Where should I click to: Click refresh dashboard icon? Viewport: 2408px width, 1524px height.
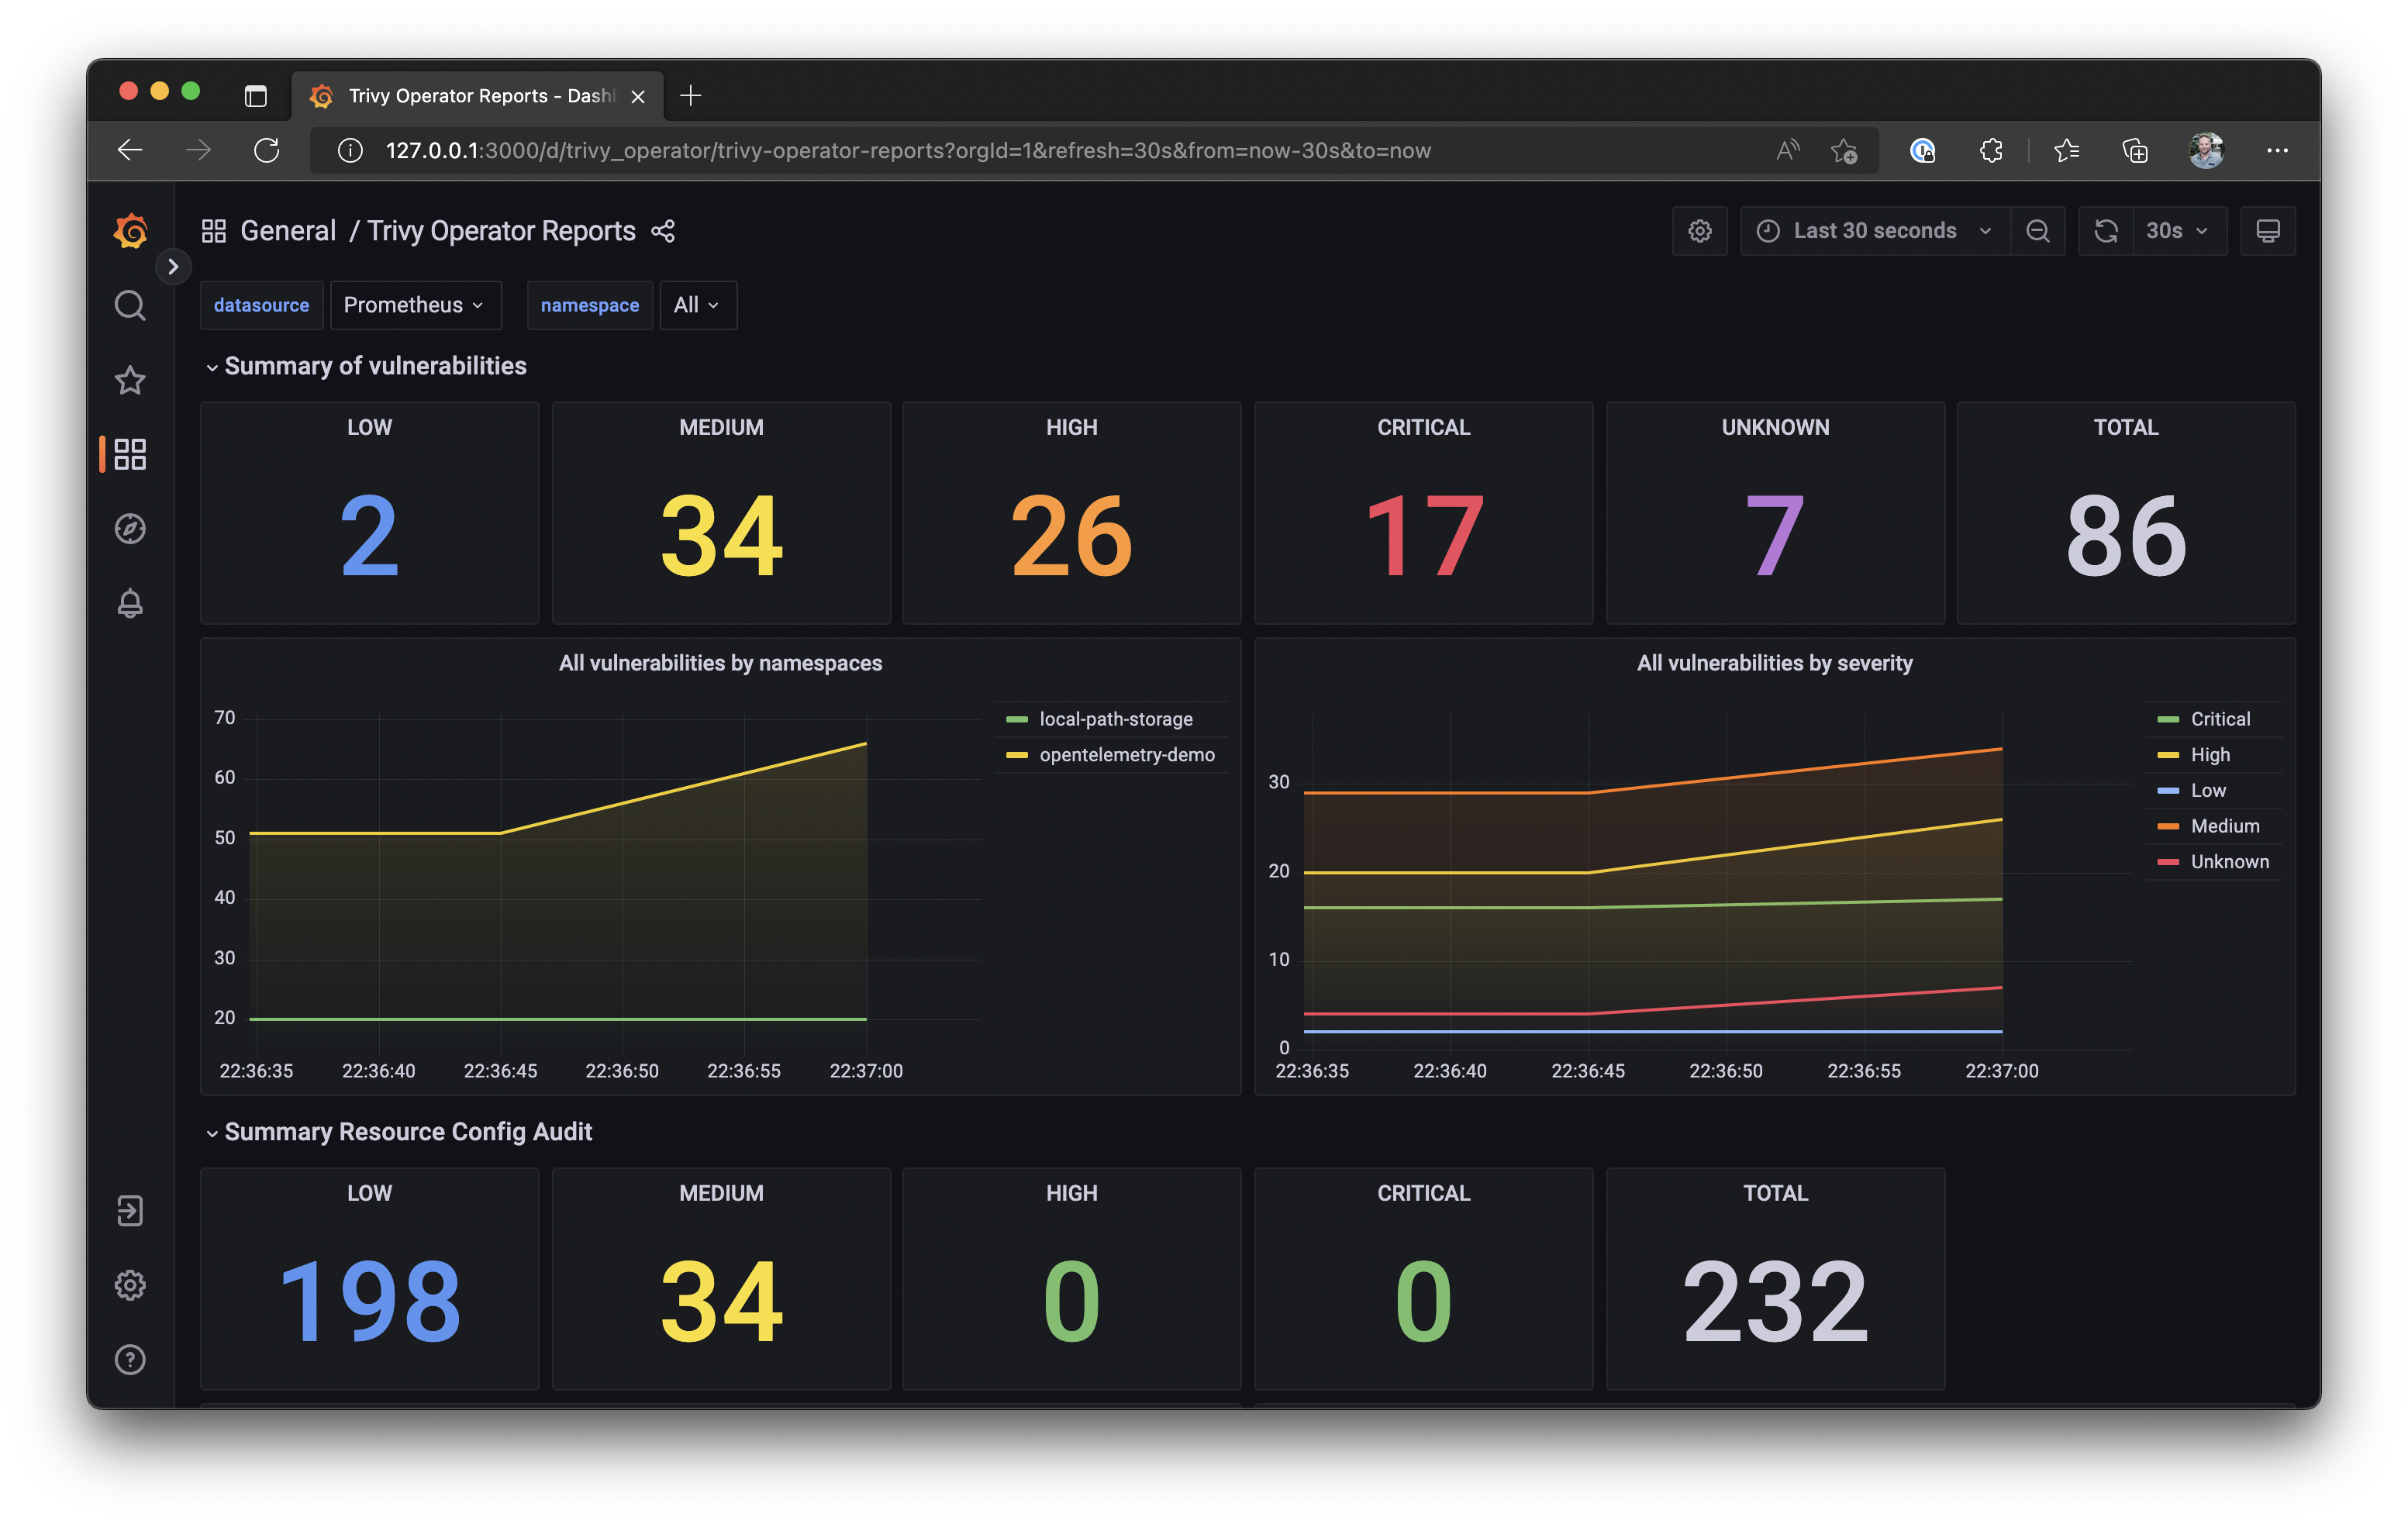pos(2106,231)
